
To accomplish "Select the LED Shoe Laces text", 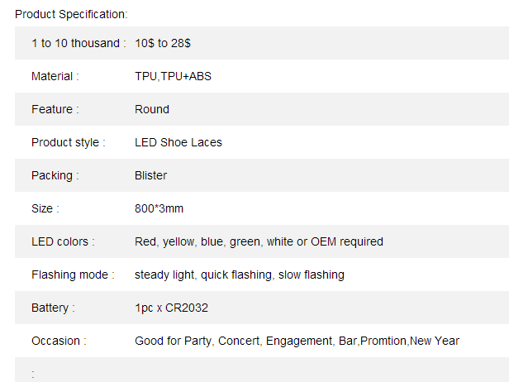I will pos(178,142).
